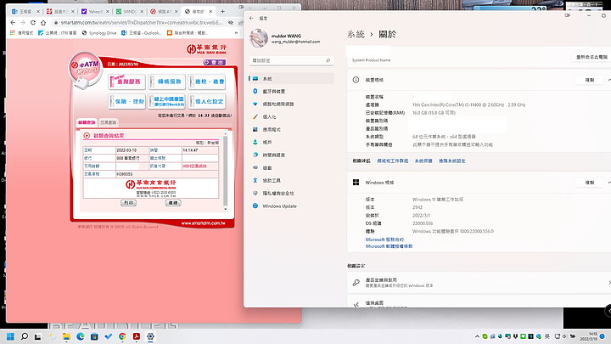The width and height of the screenshot is (611, 344).
Task: Switch to the first Outlook browser tab
Action: pyautogui.click(x=24, y=11)
